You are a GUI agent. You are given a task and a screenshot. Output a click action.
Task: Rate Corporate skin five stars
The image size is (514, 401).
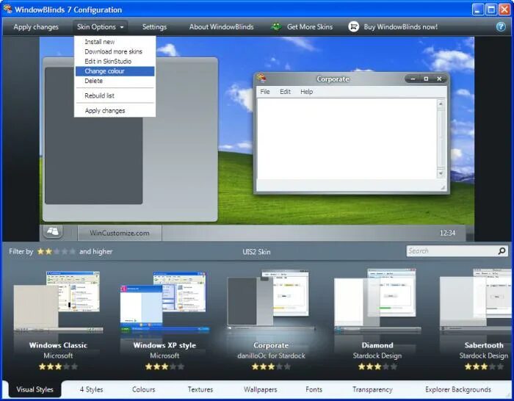tap(287, 366)
